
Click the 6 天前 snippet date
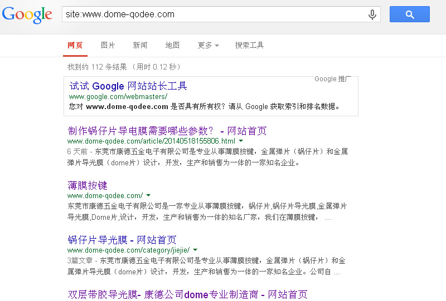[x=77, y=151]
